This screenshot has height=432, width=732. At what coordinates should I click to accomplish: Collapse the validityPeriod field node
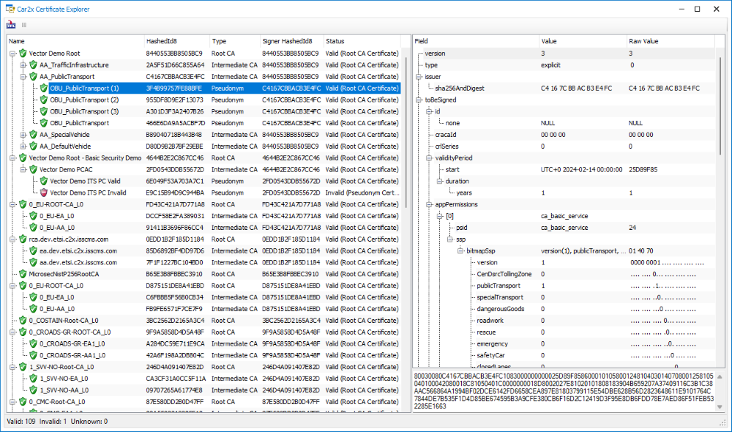(429, 158)
